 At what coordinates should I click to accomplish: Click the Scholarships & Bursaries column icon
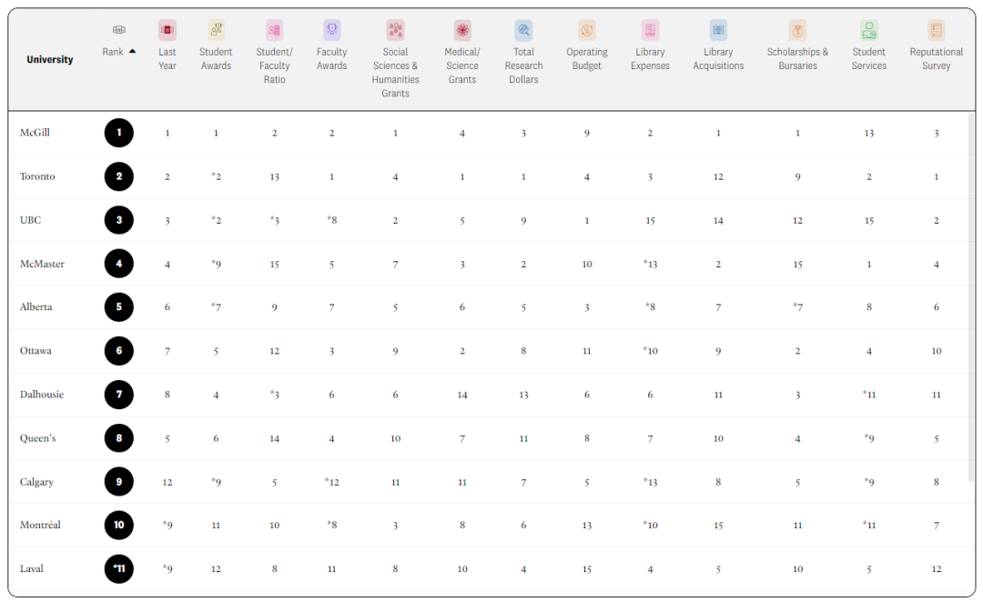(x=797, y=29)
